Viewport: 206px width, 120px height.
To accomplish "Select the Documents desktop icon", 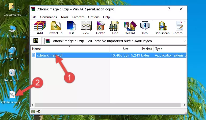I will pos(12,10).
